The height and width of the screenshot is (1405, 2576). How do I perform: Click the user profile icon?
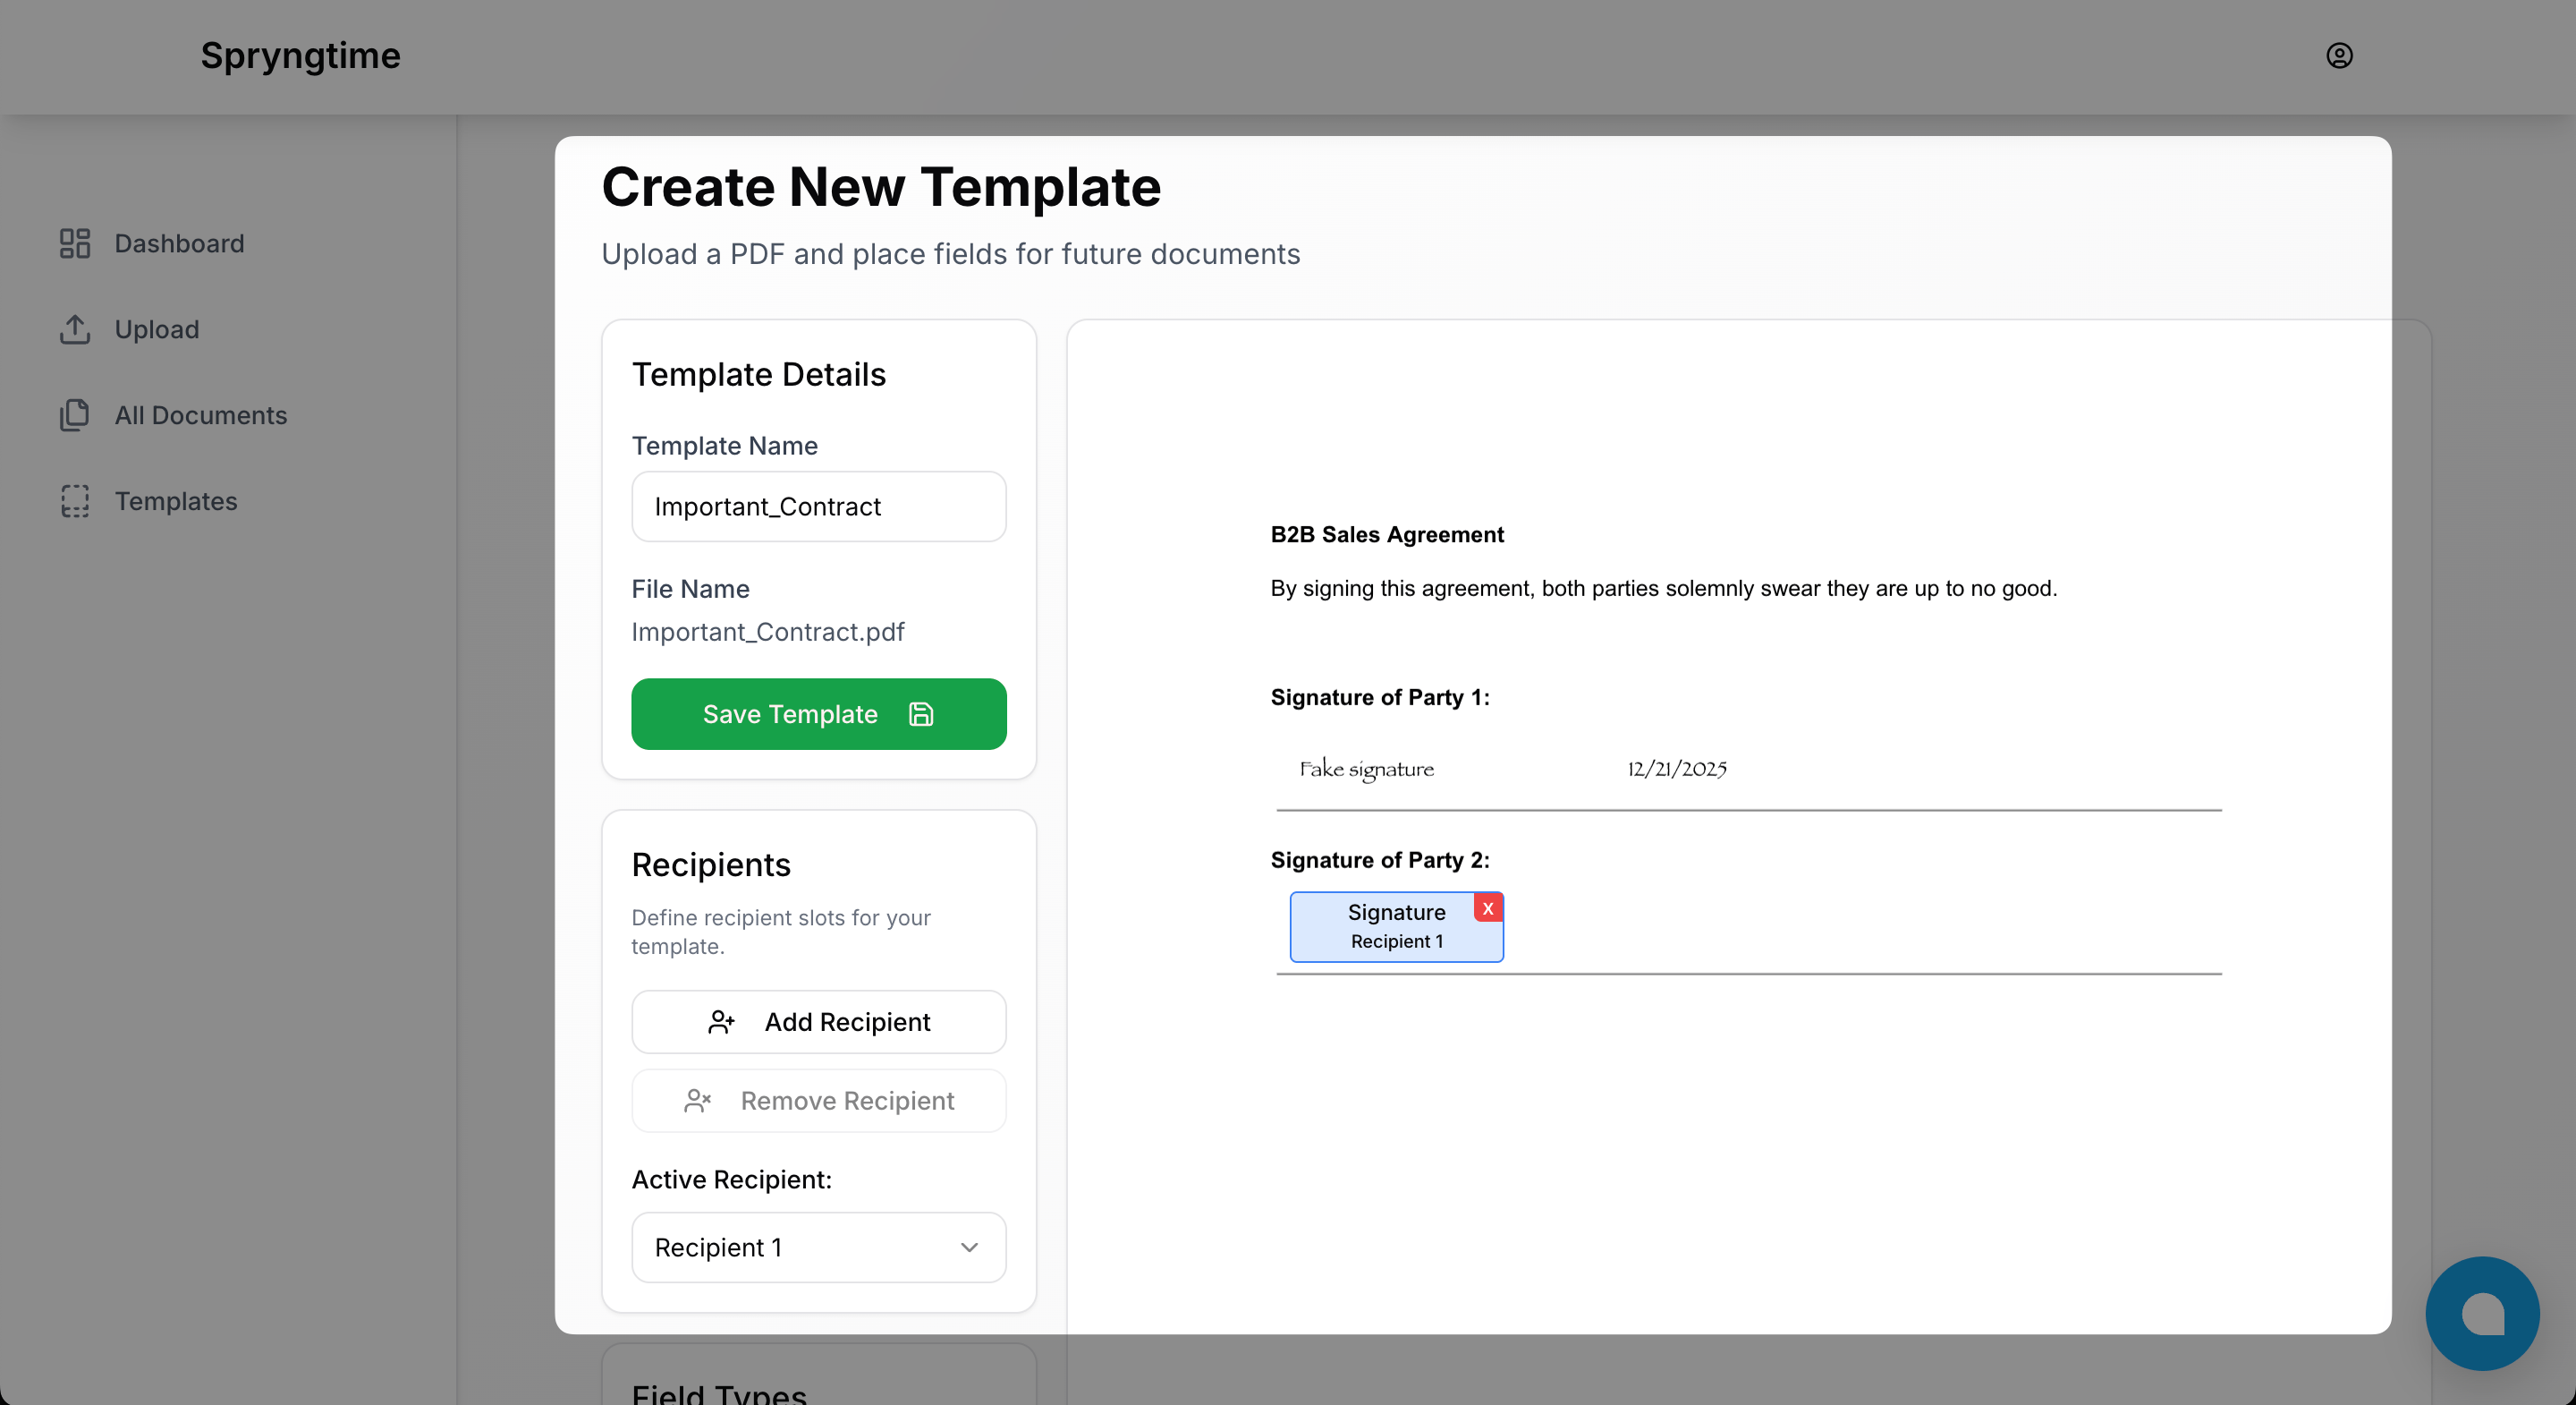click(x=2339, y=55)
